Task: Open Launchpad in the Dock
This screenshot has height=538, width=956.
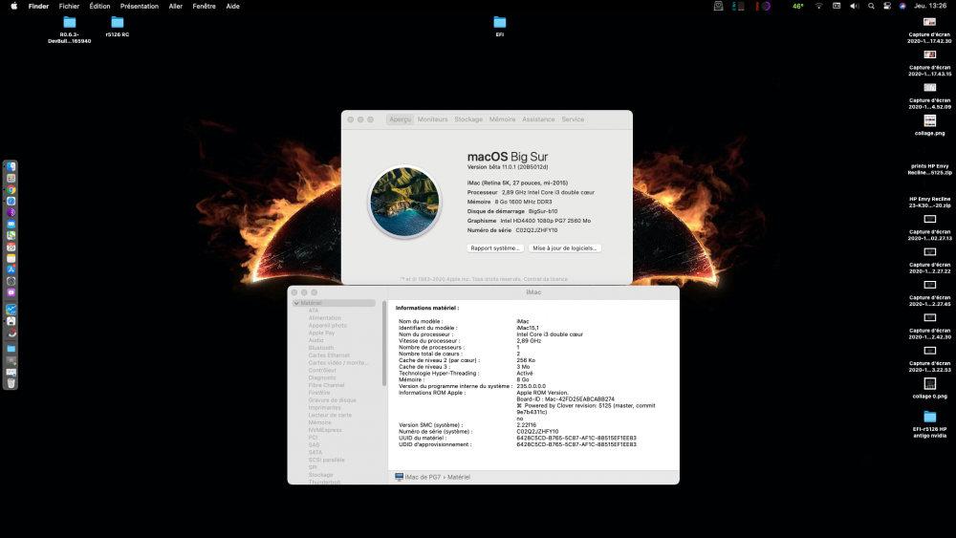Action: click(x=11, y=178)
